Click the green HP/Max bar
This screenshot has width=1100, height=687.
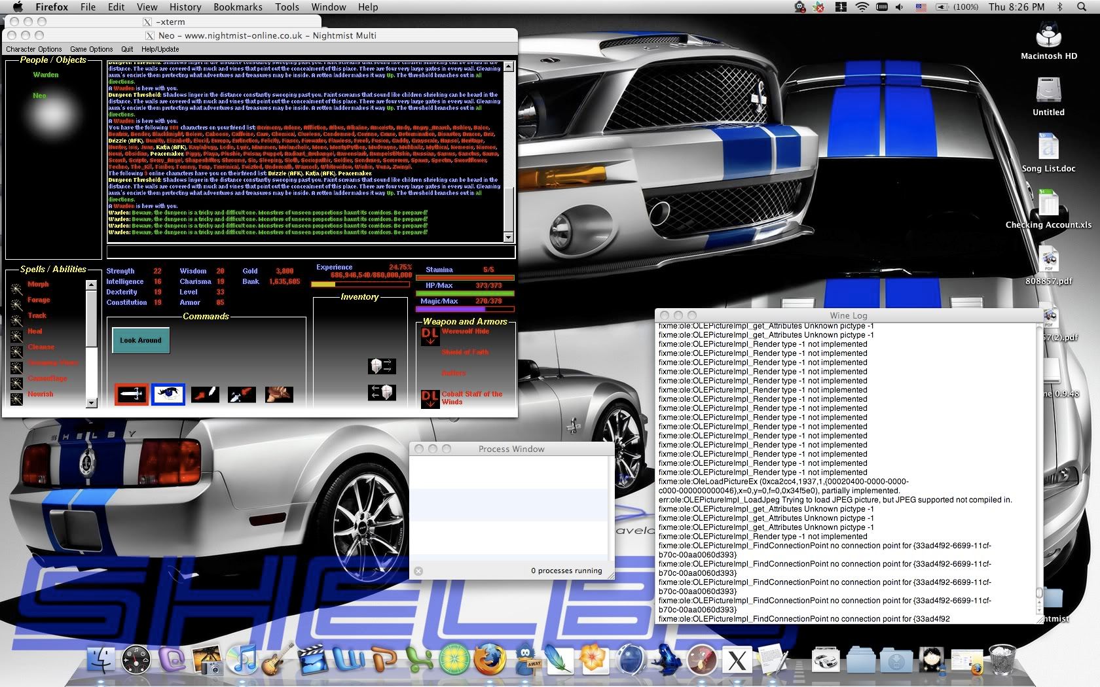(x=465, y=293)
